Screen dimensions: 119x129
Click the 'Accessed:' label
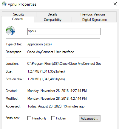click(x=13, y=106)
